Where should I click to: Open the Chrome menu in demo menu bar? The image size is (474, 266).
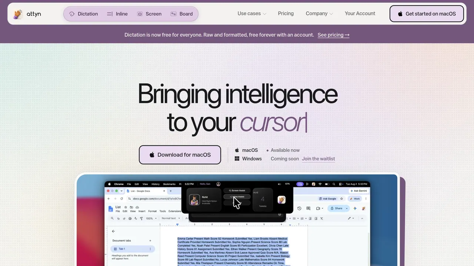[x=119, y=184]
